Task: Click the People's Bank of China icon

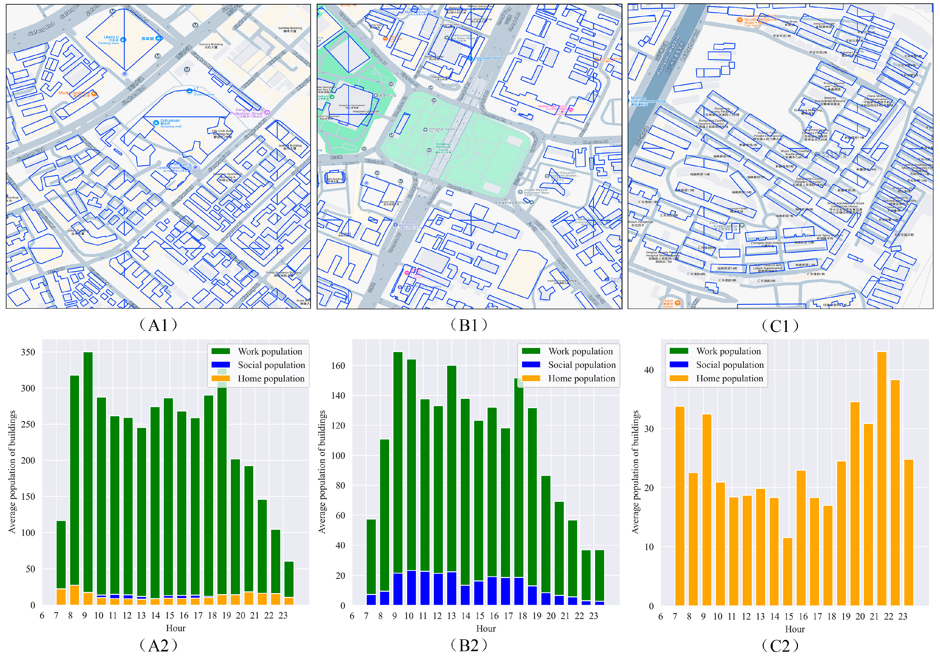Action: tap(395, 224)
